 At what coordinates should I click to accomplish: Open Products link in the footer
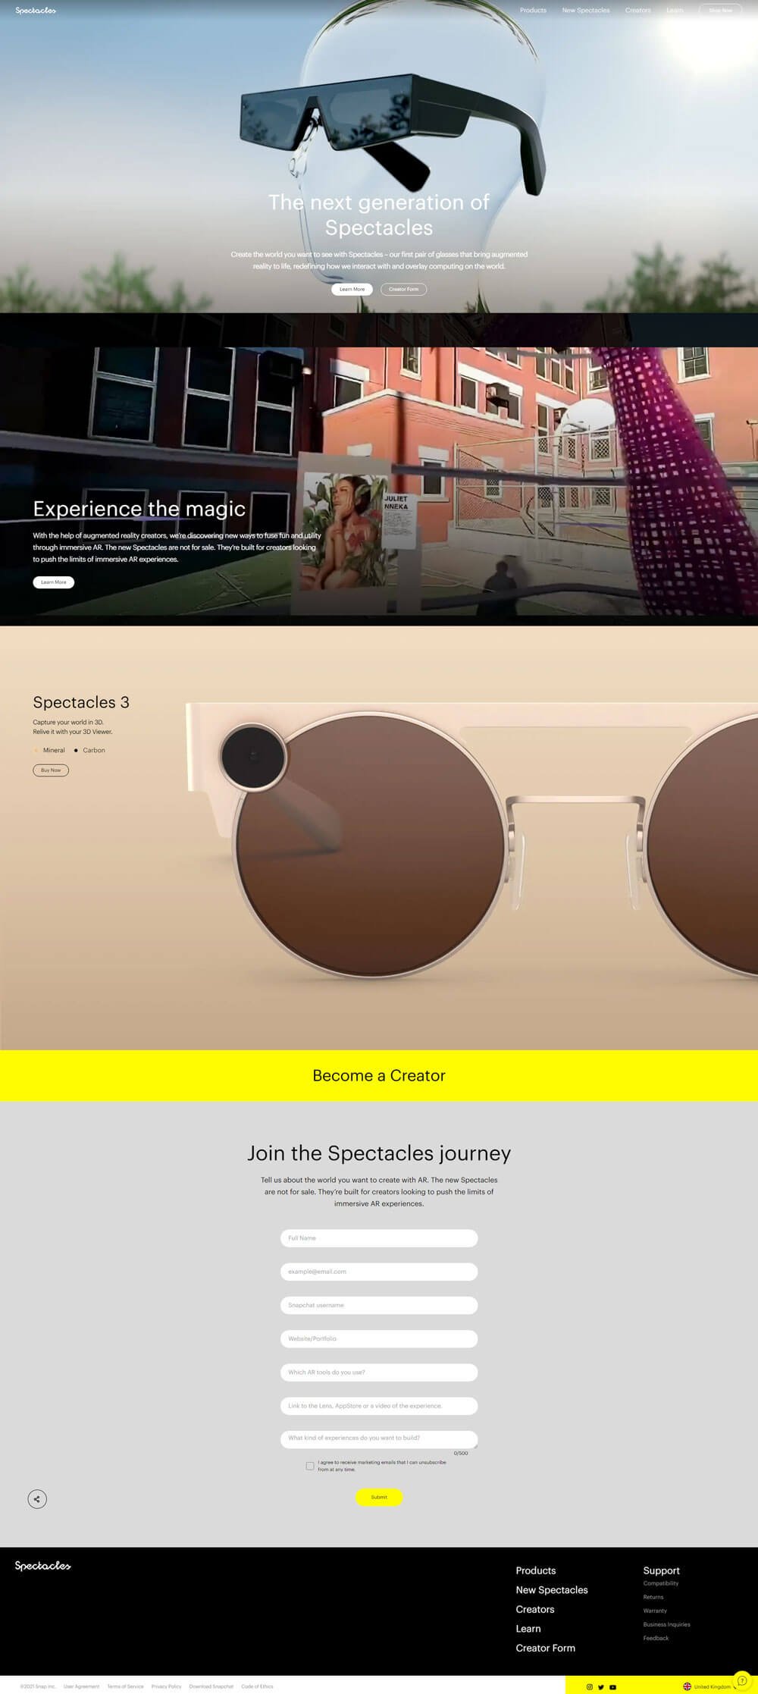pyautogui.click(x=536, y=1570)
